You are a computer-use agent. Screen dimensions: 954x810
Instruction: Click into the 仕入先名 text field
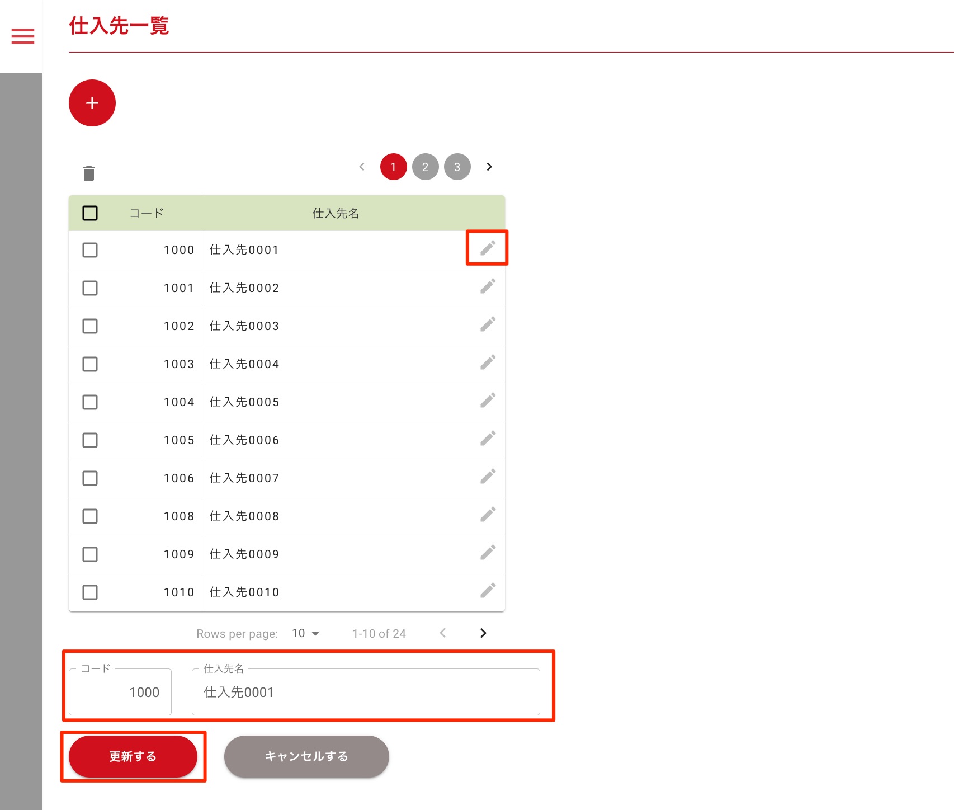pyautogui.click(x=366, y=693)
